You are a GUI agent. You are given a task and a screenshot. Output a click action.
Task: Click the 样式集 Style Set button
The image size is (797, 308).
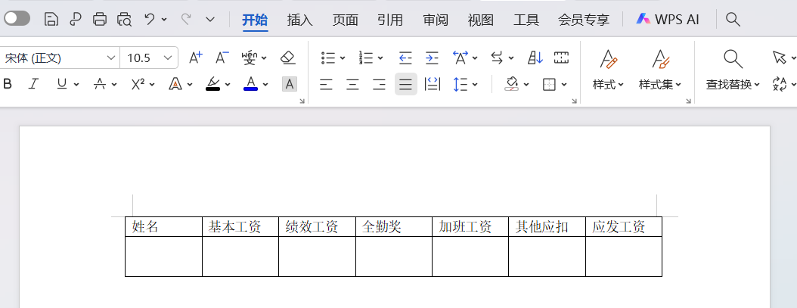pyautogui.click(x=660, y=70)
